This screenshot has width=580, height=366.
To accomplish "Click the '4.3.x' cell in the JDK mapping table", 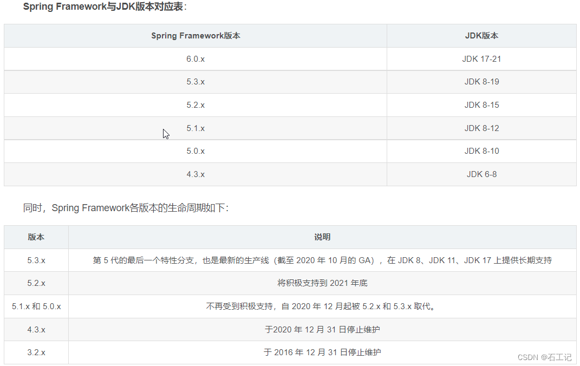I will click(x=195, y=174).
